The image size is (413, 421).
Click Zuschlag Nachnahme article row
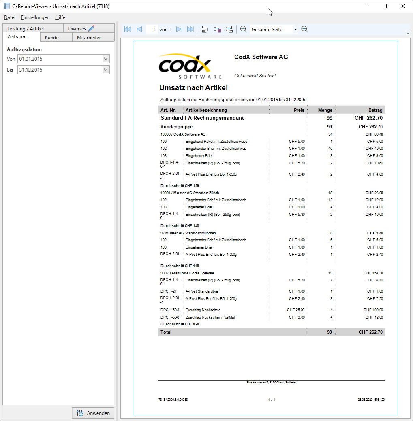[x=272, y=310]
